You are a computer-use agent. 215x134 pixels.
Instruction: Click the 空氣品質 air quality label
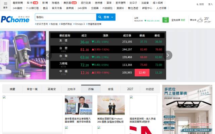pos(176,20)
